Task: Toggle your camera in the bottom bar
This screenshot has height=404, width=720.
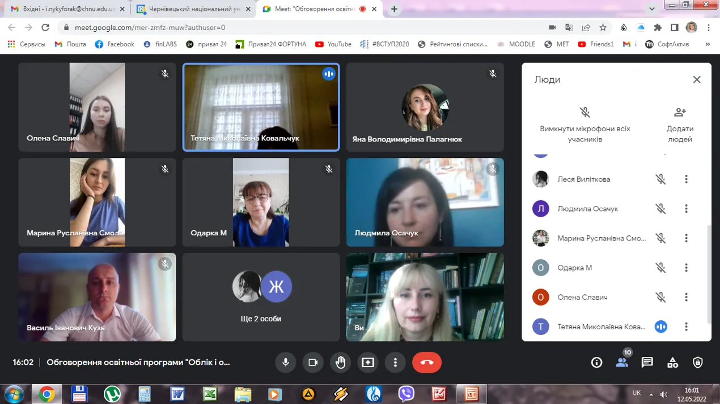Action: 313,363
